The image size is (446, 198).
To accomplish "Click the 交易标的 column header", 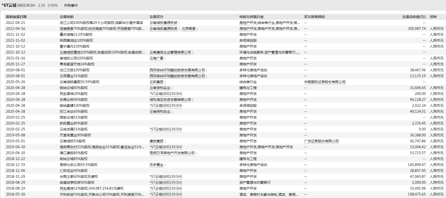I will pos(66,17).
